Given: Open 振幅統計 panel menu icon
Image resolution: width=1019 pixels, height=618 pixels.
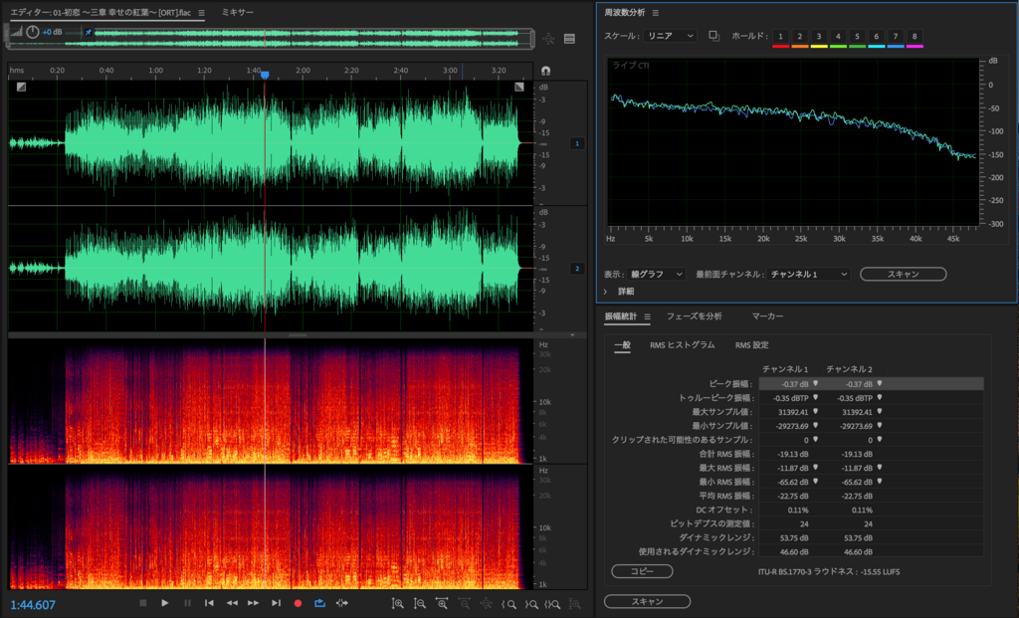Looking at the screenshot, I should [x=647, y=316].
